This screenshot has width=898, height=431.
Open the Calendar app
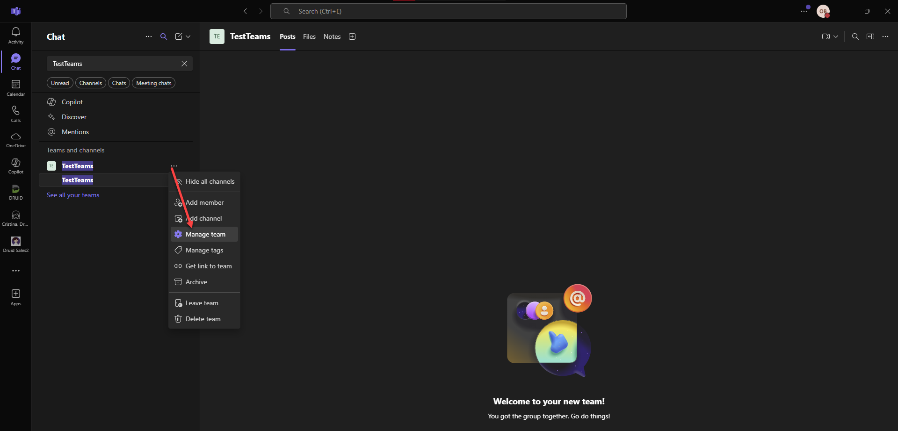pyautogui.click(x=16, y=88)
